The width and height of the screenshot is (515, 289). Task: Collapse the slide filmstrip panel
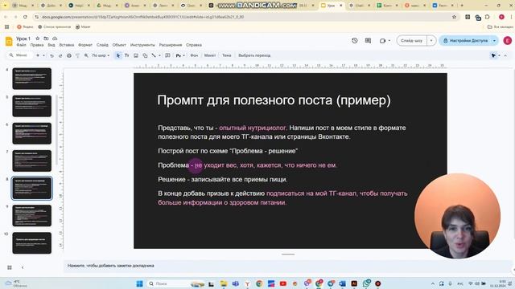click(x=23, y=267)
